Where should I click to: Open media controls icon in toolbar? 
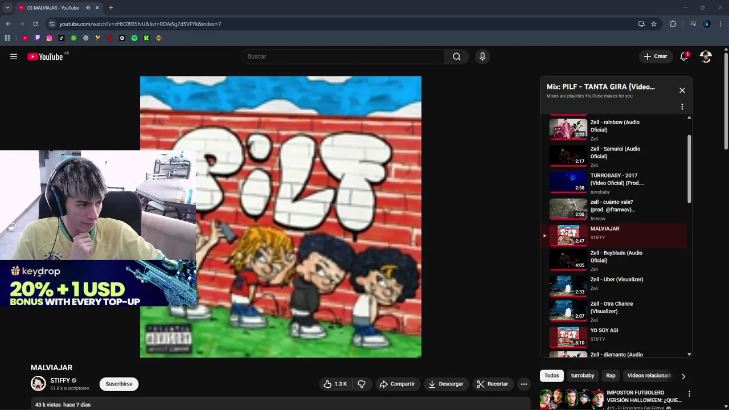693,24
